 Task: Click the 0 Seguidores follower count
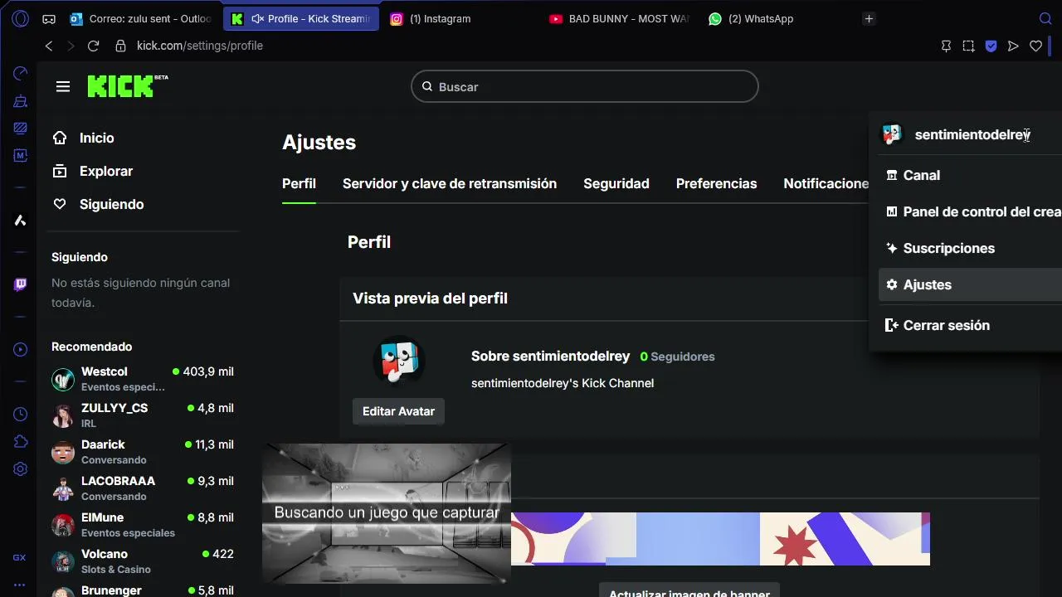point(677,357)
